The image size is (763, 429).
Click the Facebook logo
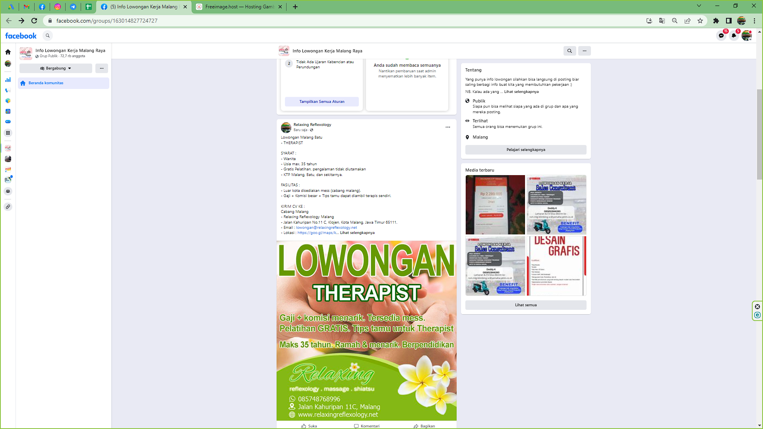(x=21, y=36)
